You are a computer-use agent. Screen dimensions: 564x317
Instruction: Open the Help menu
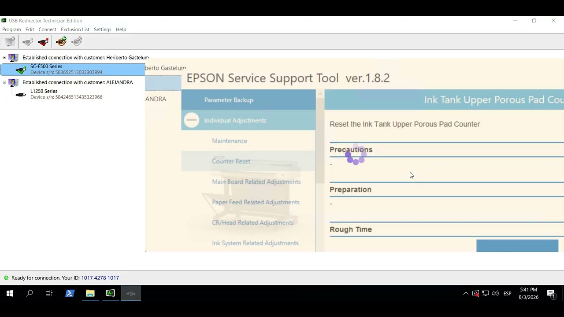pyautogui.click(x=121, y=29)
